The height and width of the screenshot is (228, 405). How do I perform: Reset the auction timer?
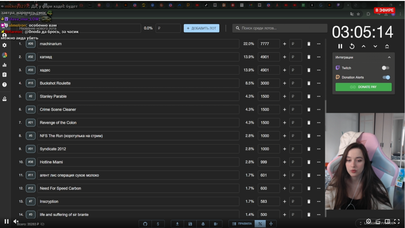pos(352,46)
